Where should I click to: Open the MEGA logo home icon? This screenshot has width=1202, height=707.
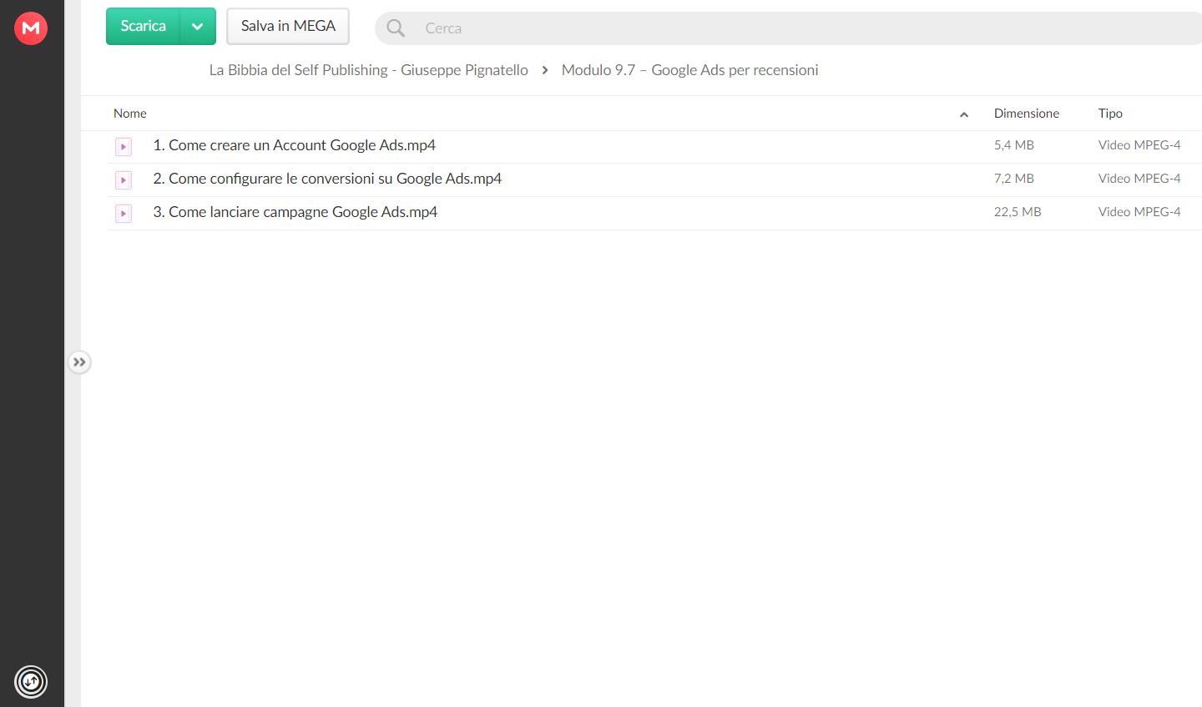(31, 28)
